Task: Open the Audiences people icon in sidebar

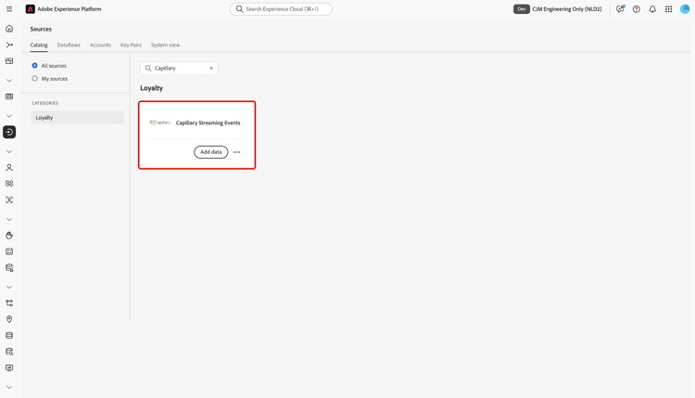Action: point(9,184)
